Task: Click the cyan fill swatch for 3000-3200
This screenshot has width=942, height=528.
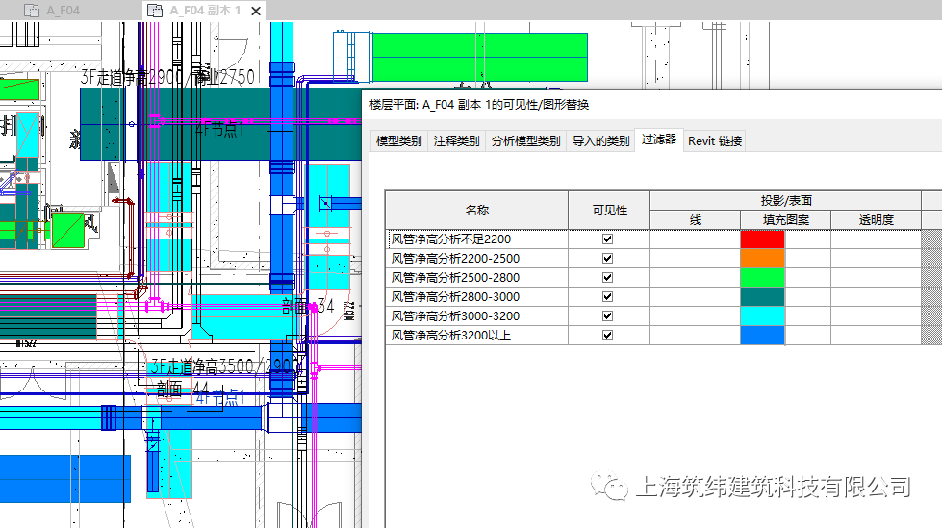Action: (762, 316)
